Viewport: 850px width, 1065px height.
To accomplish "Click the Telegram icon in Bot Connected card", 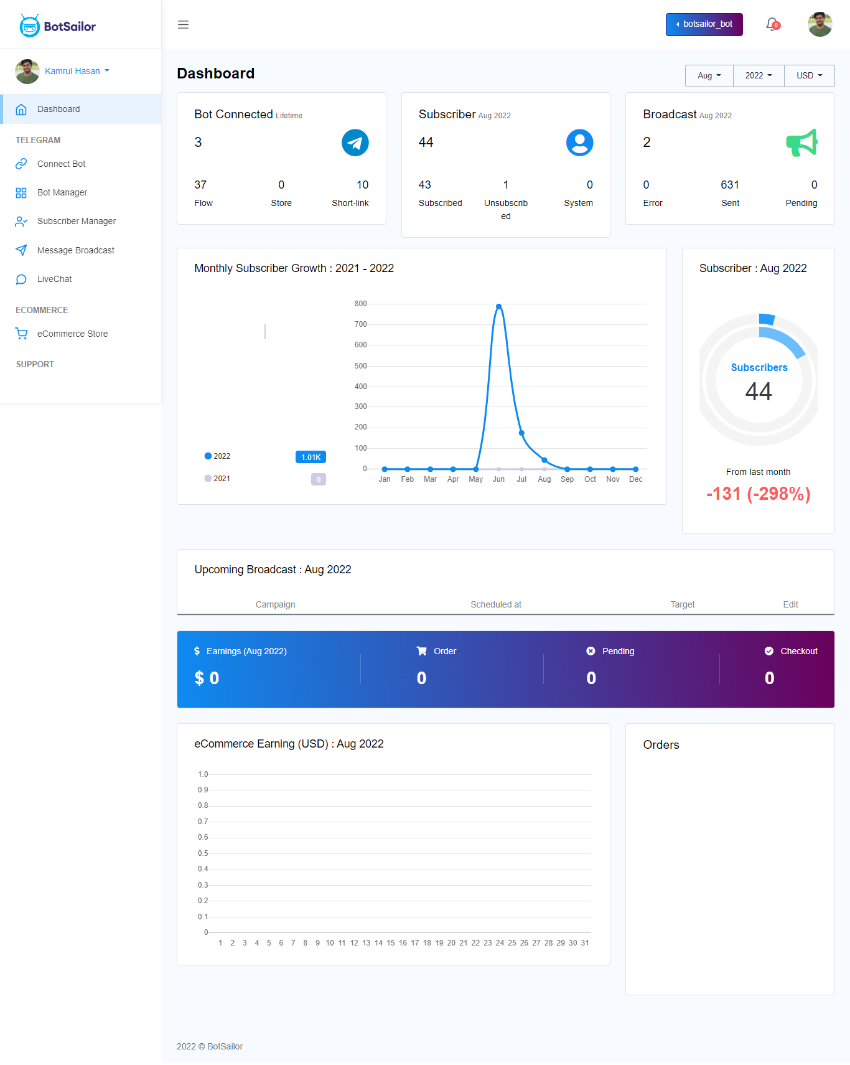I will [x=355, y=143].
